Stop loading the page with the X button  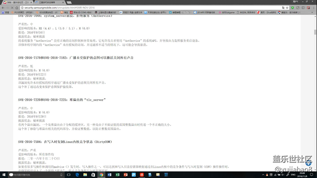12,8
